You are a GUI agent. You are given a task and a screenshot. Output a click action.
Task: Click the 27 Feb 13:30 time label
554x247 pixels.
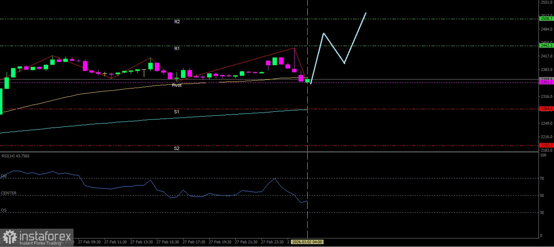[142, 242]
